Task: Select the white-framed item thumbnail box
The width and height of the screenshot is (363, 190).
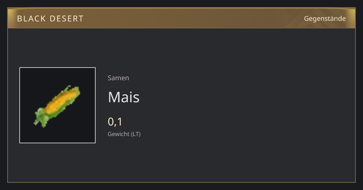Action: tap(57, 105)
